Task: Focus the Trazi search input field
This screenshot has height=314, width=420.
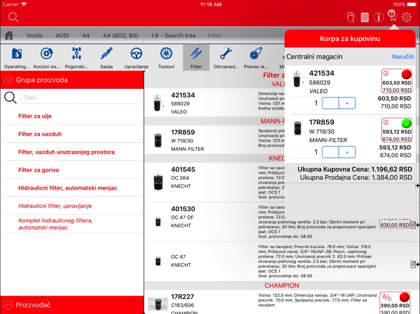Action: 80,98
